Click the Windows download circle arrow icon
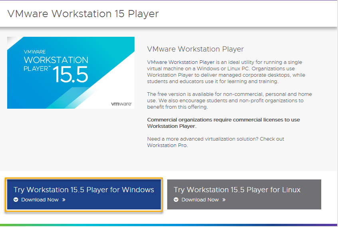338x227 pixels. point(16,199)
